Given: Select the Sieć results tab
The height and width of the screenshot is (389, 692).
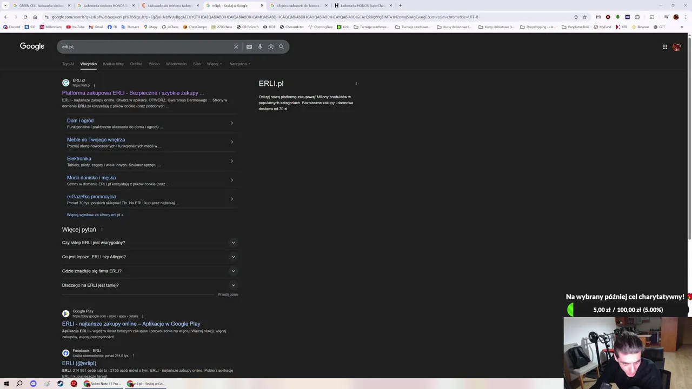Looking at the screenshot, I should (197, 64).
